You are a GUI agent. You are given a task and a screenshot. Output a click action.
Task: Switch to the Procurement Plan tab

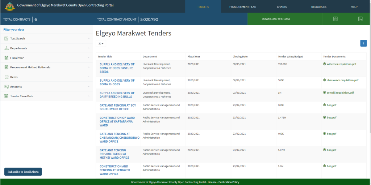click(243, 7)
